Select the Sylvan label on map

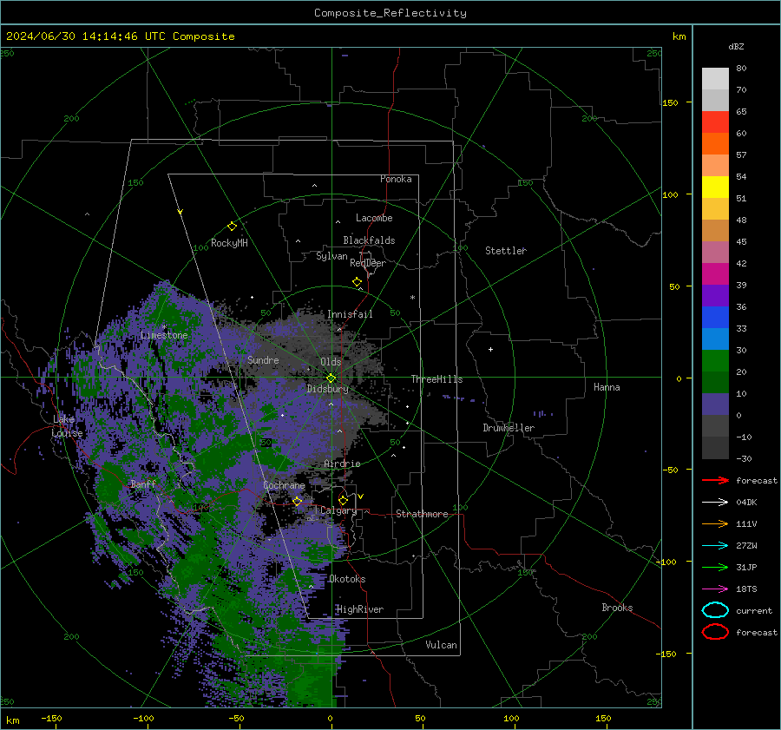(x=331, y=256)
